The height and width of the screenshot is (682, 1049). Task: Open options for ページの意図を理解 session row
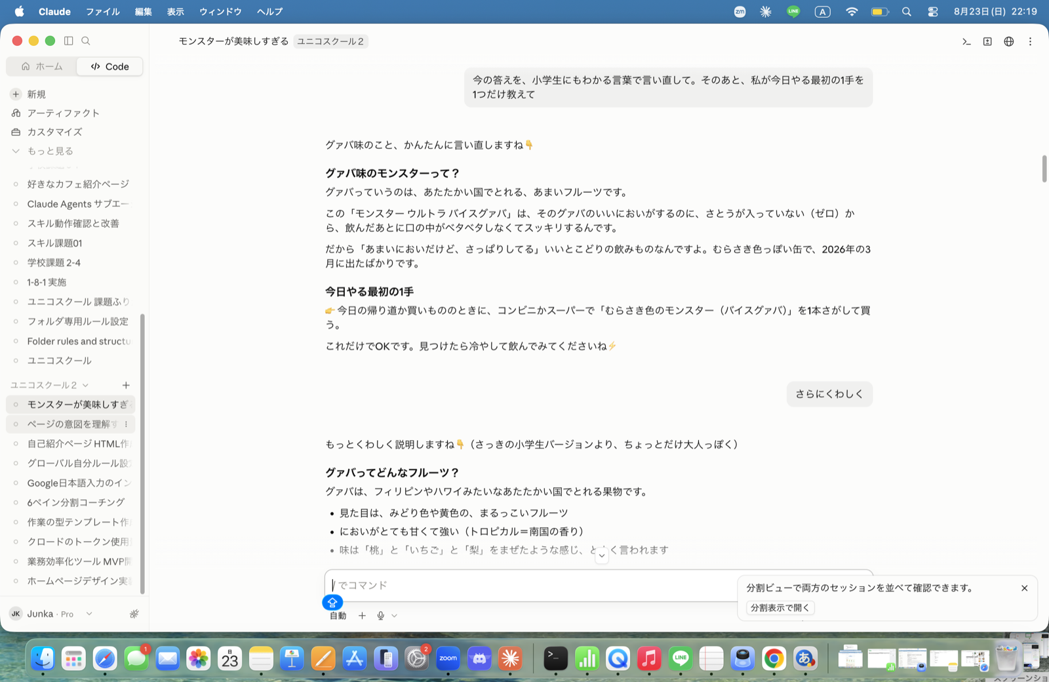coord(127,424)
